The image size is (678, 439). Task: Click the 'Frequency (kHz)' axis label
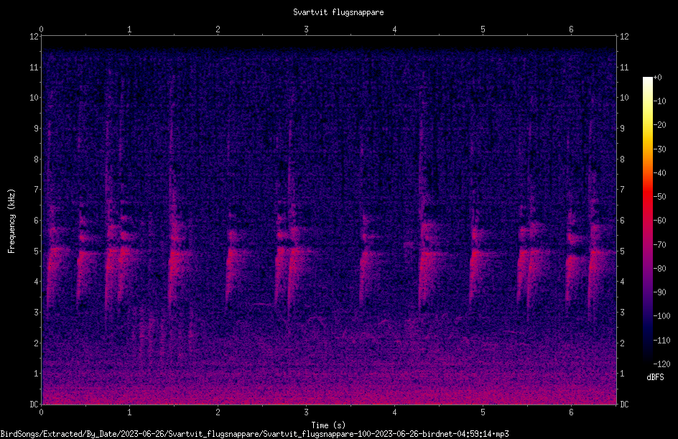click(11, 221)
